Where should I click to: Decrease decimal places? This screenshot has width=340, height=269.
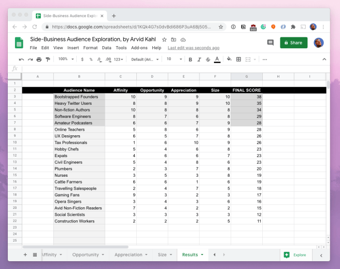[x=100, y=60]
